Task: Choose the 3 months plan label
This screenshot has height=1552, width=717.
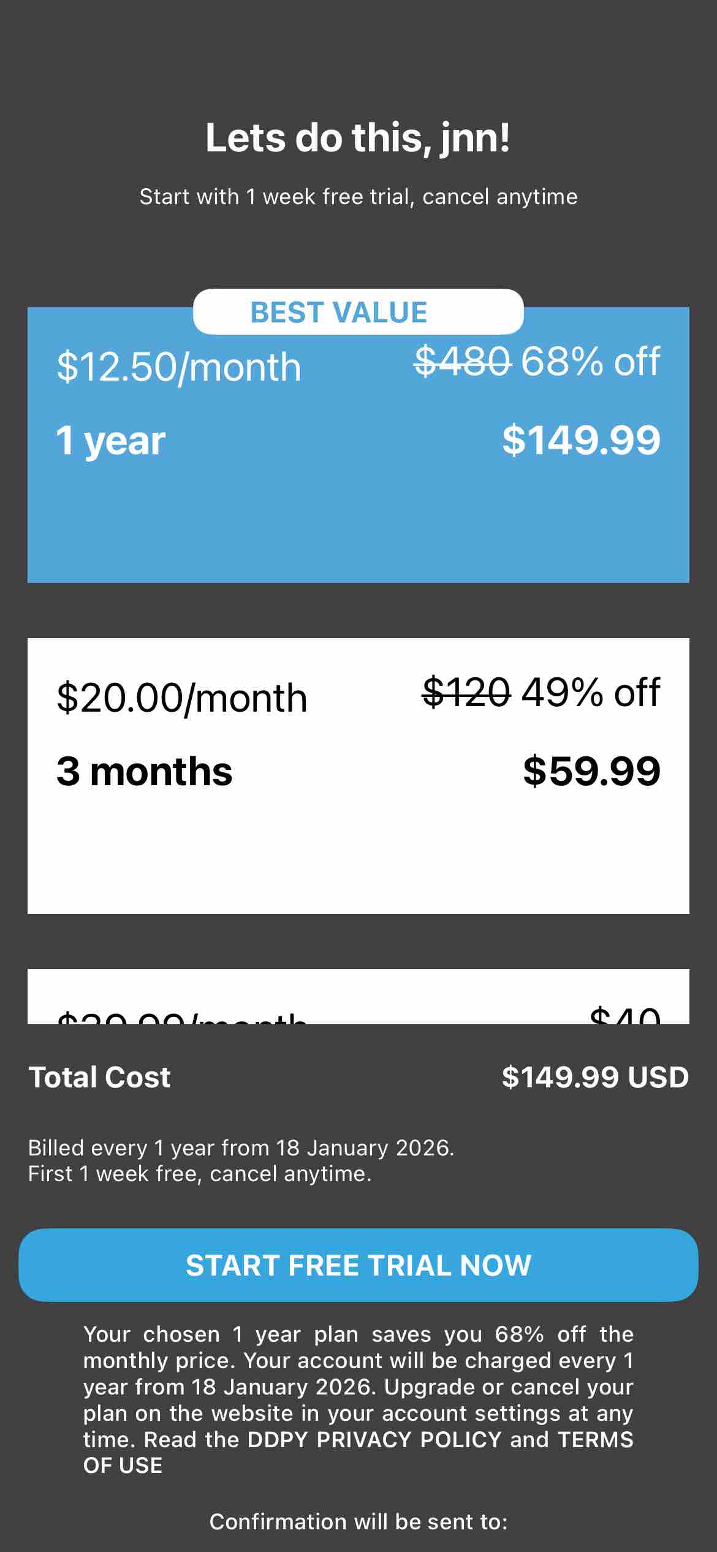Action: point(145,772)
